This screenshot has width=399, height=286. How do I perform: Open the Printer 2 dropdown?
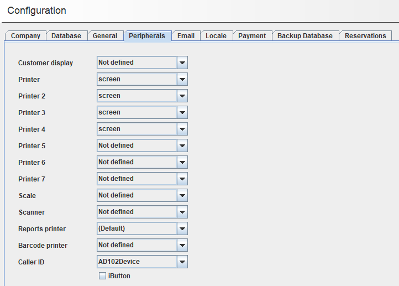182,96
